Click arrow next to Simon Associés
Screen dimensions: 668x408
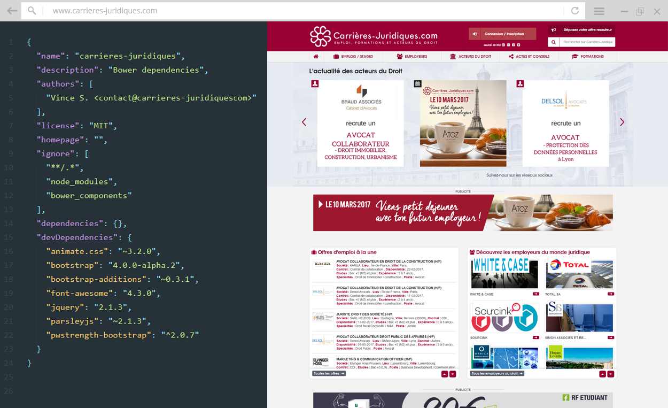pyautogui.click(x=611, y=337)
